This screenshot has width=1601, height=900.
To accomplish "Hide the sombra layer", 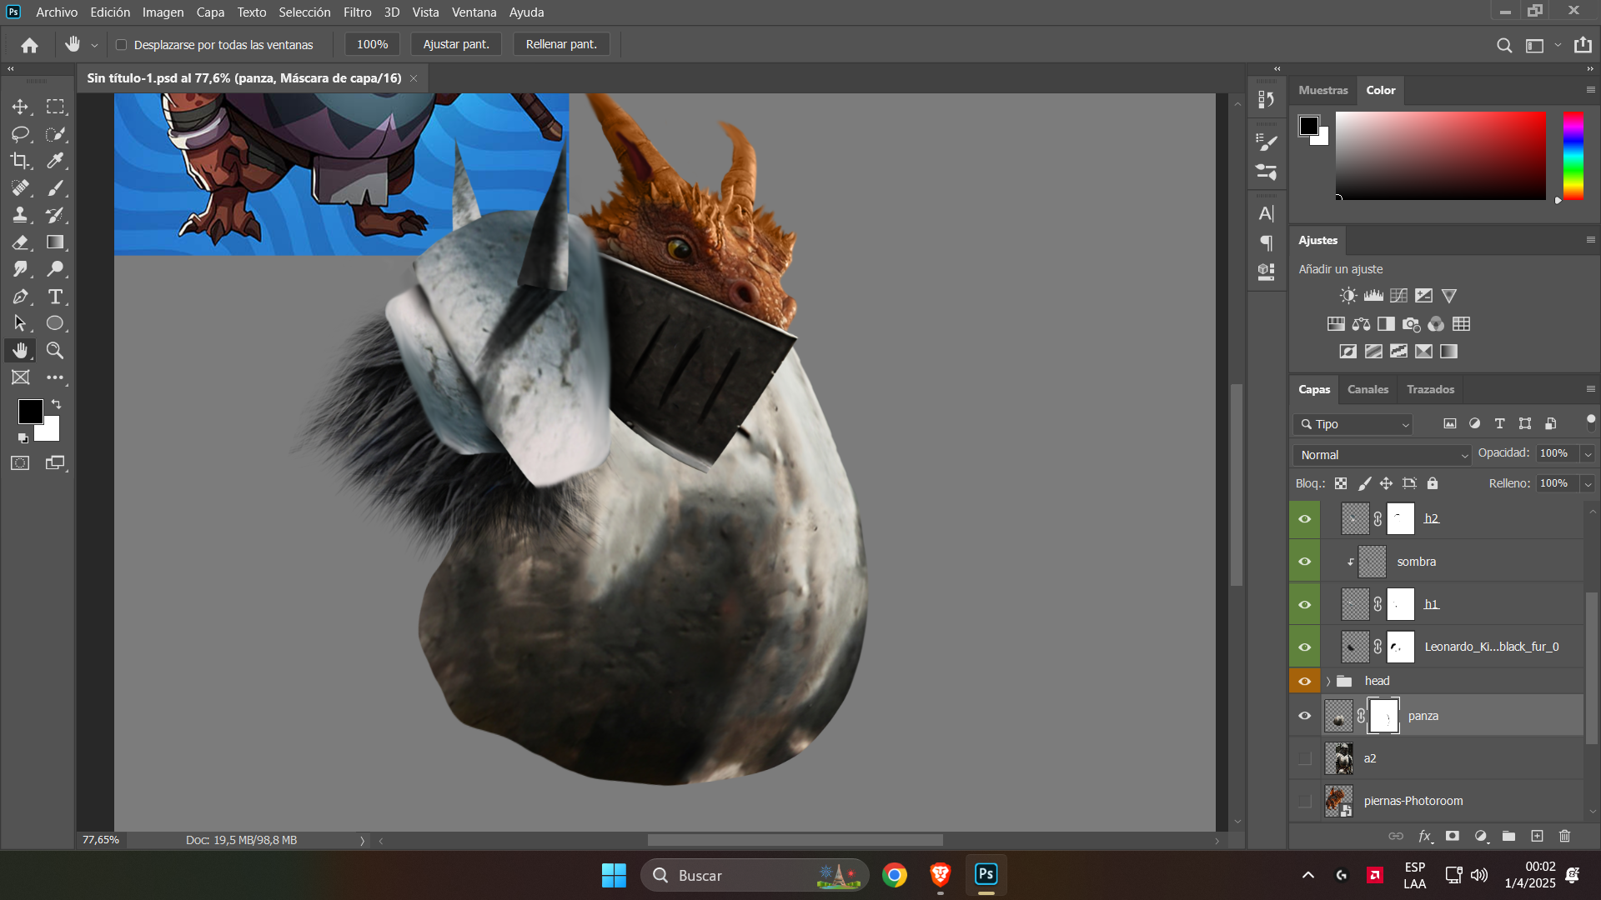I will (x=1305, y=562).
